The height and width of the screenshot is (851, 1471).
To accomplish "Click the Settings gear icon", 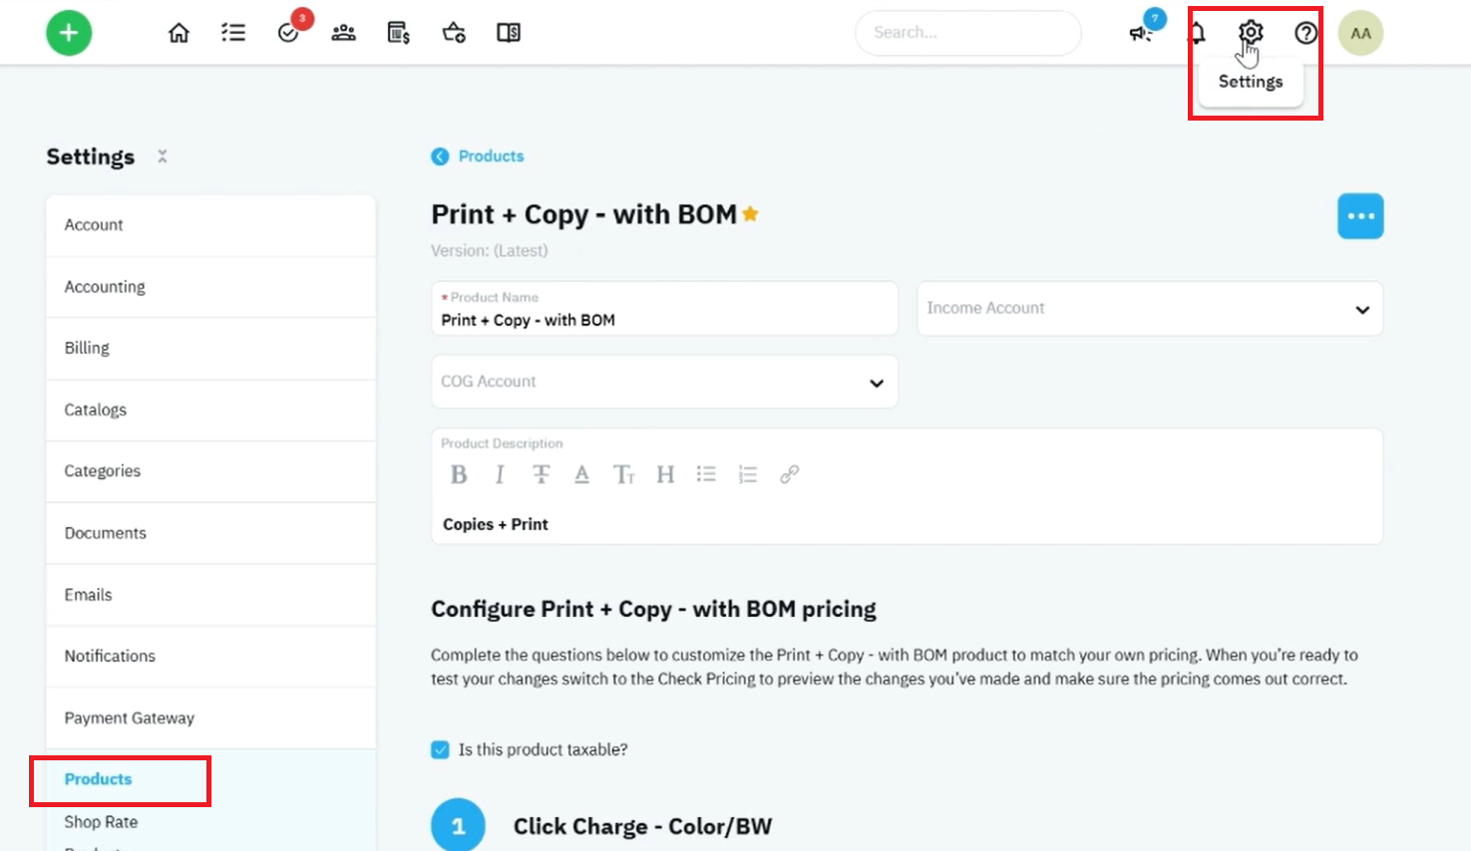I will click(1251, 32).
